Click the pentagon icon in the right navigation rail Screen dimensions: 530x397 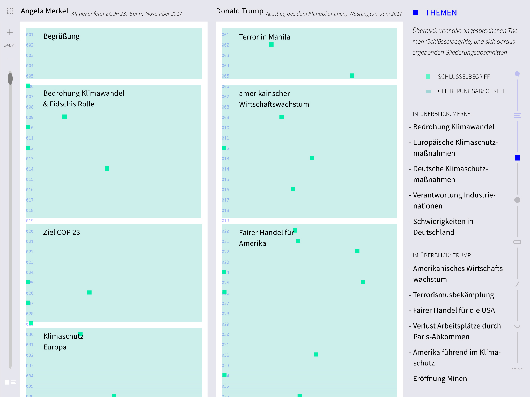pyautogui.click(x=517, y=74)
